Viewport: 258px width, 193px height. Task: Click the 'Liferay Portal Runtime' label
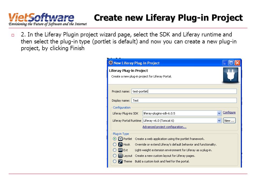(127, 121)
